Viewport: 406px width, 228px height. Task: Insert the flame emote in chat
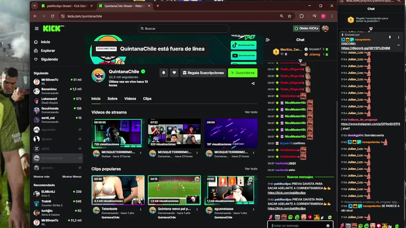coord(316,217)
